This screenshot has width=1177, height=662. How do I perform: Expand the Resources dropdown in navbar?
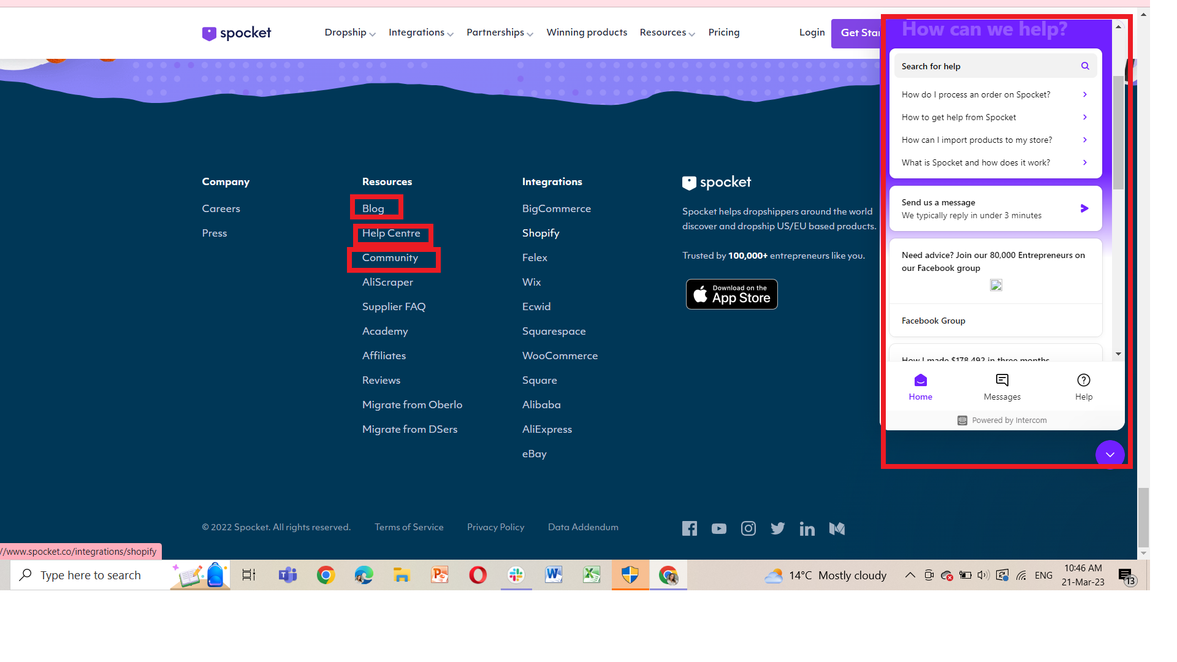[668, 32]
